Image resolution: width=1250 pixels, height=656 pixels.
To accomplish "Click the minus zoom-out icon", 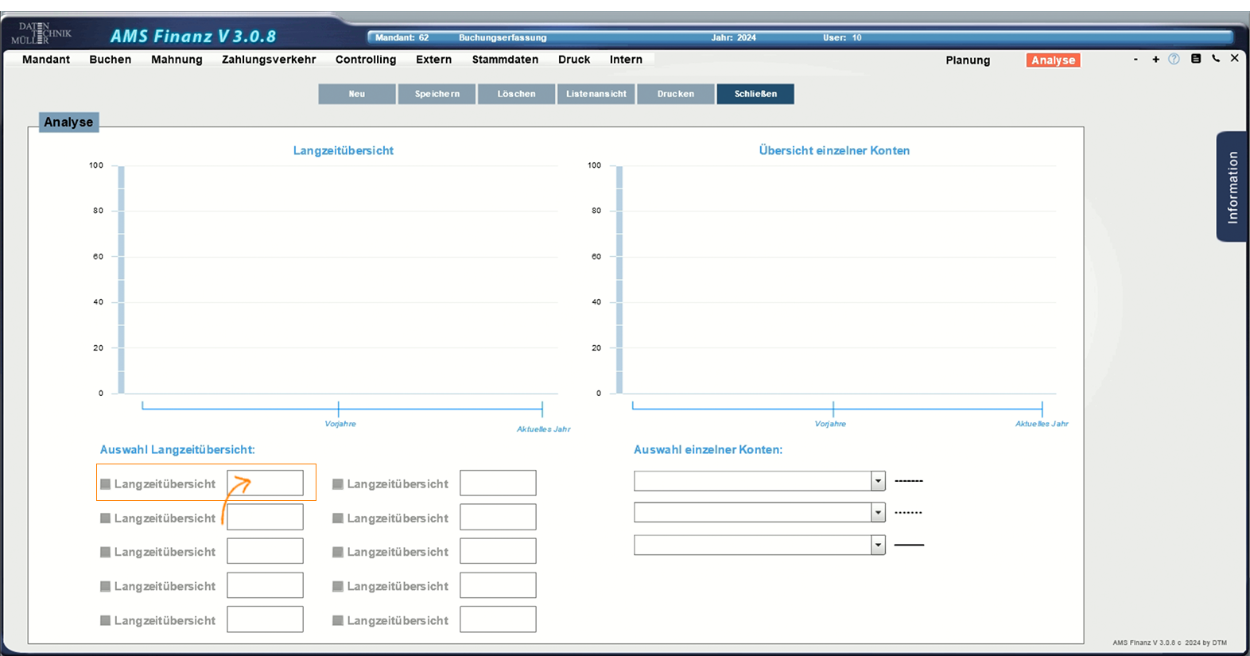I will 1135,60.
